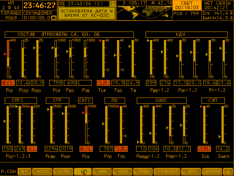
Task: Click the Ркжо value 2294
Action: pos(51,149)
